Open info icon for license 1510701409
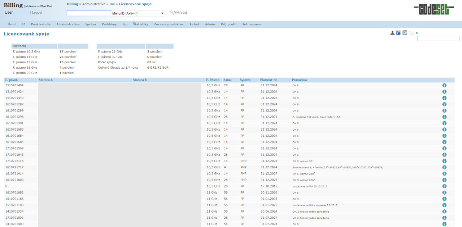 [444, 85]
